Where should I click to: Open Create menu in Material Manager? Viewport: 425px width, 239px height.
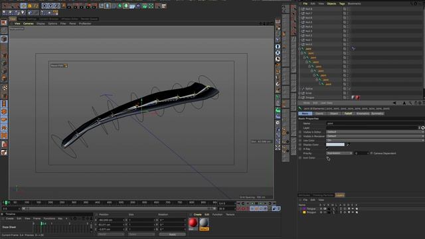pos(198,214)
